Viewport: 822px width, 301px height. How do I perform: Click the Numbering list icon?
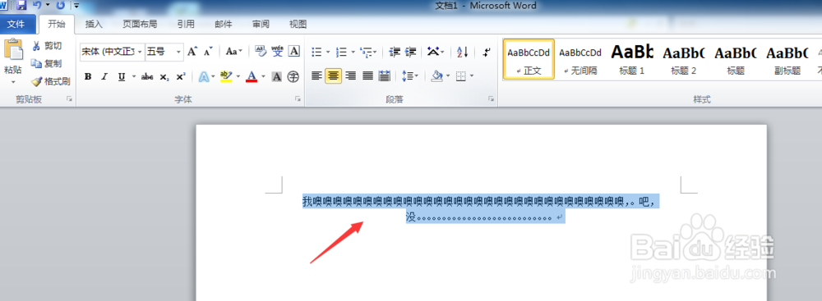[342, 52]
